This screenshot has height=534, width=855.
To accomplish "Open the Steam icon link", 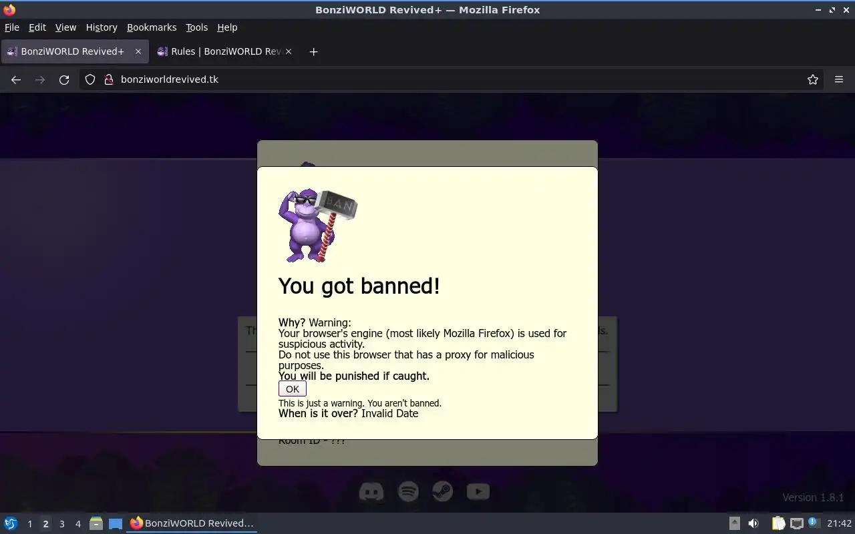I will pyautogui.click(x=442, y=492).
